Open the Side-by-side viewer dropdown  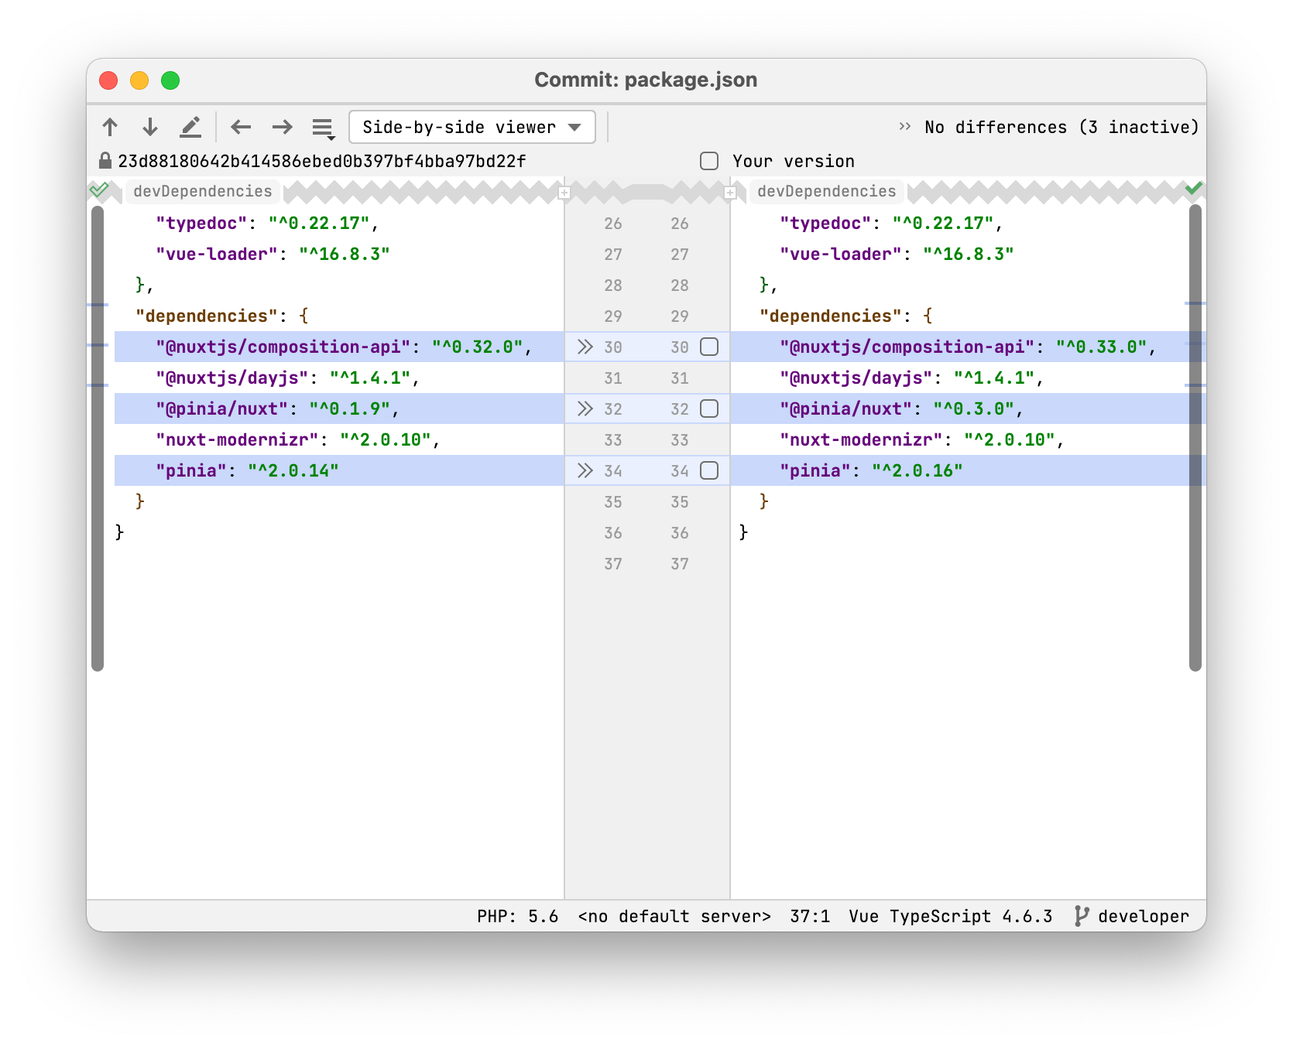tap(472, 127)
